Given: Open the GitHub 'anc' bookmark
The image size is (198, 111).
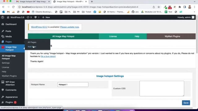Looking at the screenshot, I should [135, 12].
